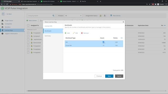Click the Workload Type column header
Image resolution: width=168 pixels, height=94 pixels.
pos(71,38)
